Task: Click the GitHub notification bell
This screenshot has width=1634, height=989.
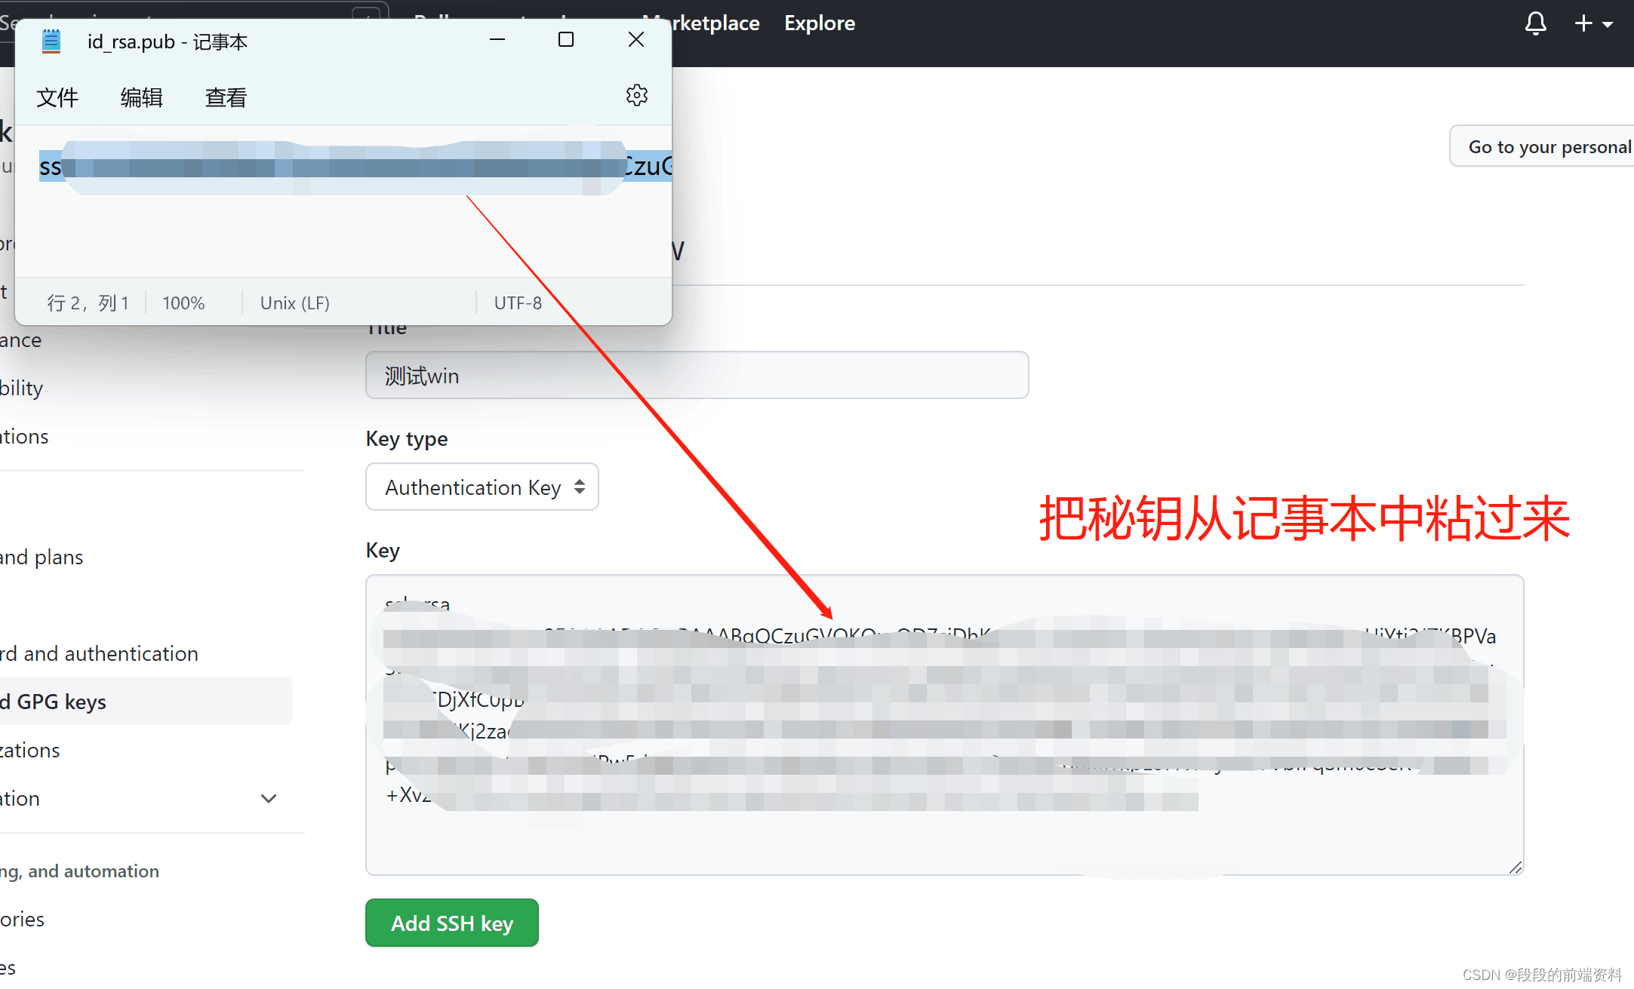Action: point(1535,23)
